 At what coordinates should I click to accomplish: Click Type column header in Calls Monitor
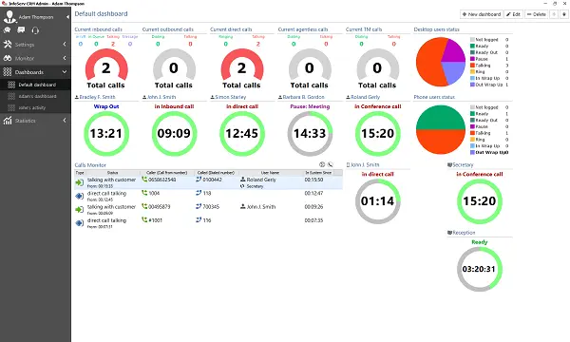(x=80, y=173)
